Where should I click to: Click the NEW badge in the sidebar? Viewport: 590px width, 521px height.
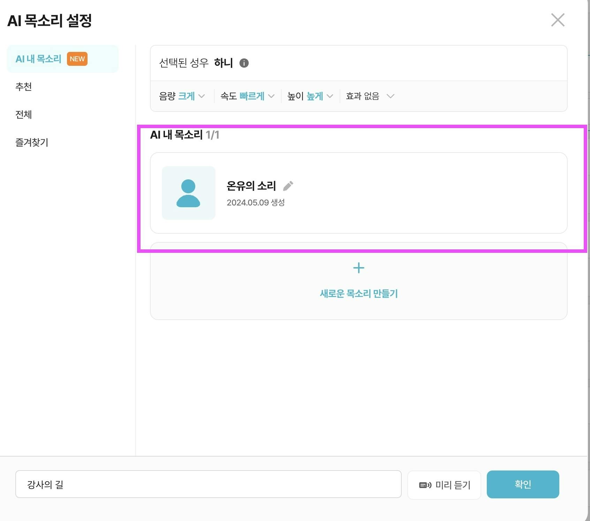click(77, 59)
